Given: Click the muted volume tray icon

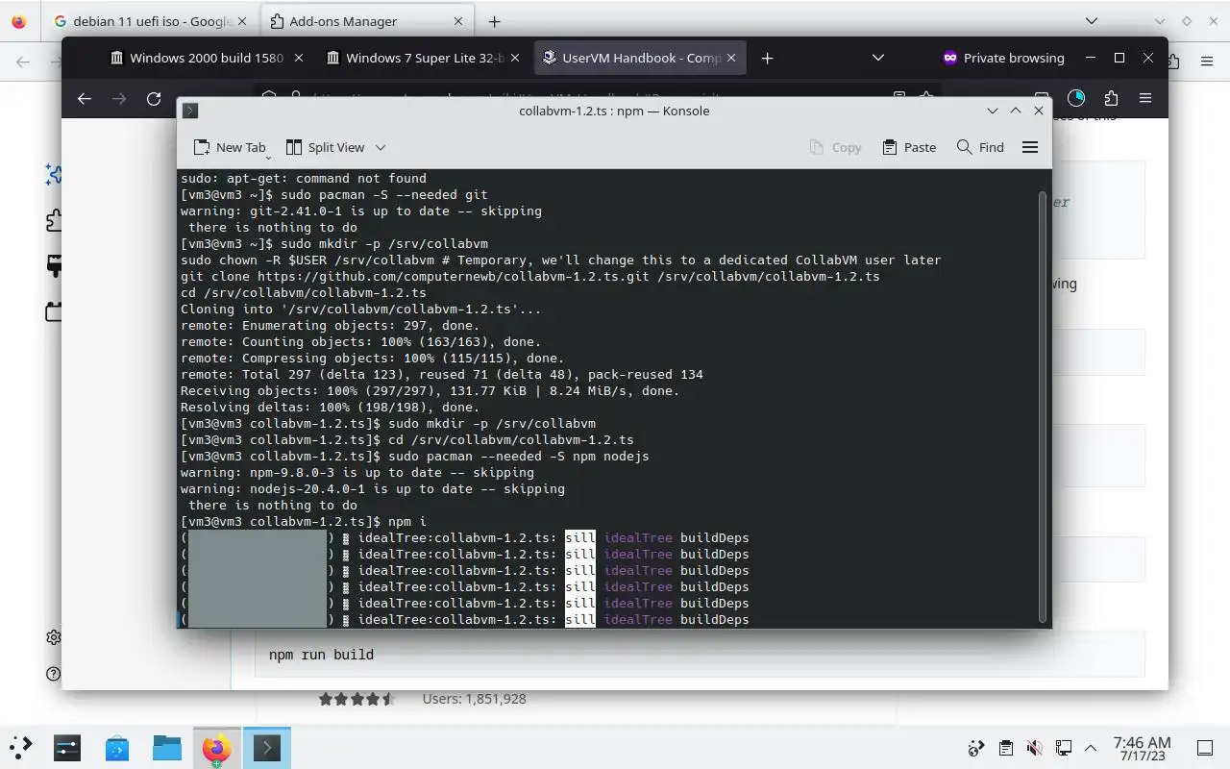Looking at the screenshot, I should tap(1034, 748).
